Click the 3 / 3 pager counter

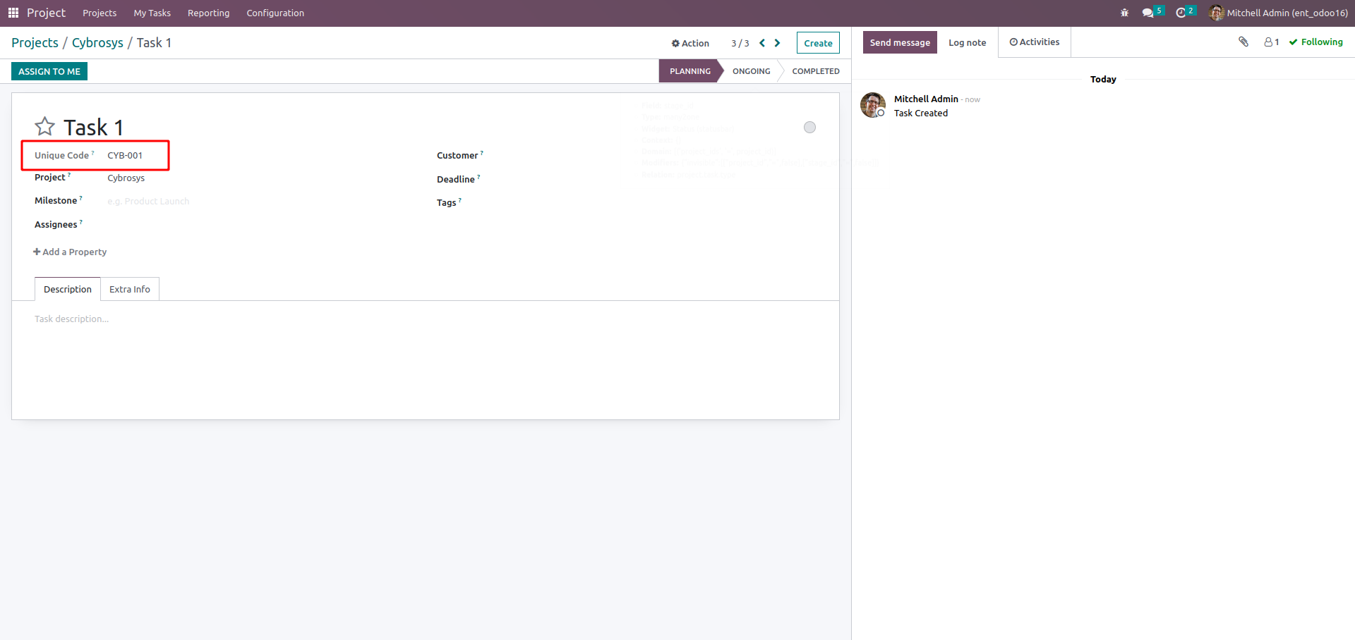pyautogui.click(x=740, y=43)
